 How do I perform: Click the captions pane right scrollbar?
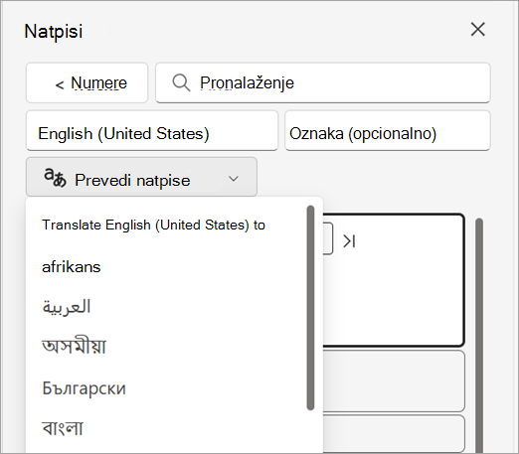(x=479, y=335)
